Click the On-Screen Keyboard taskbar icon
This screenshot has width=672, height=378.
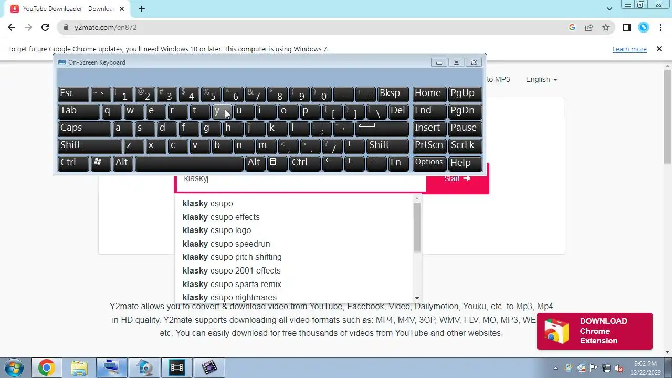click(x=112, y=367)
